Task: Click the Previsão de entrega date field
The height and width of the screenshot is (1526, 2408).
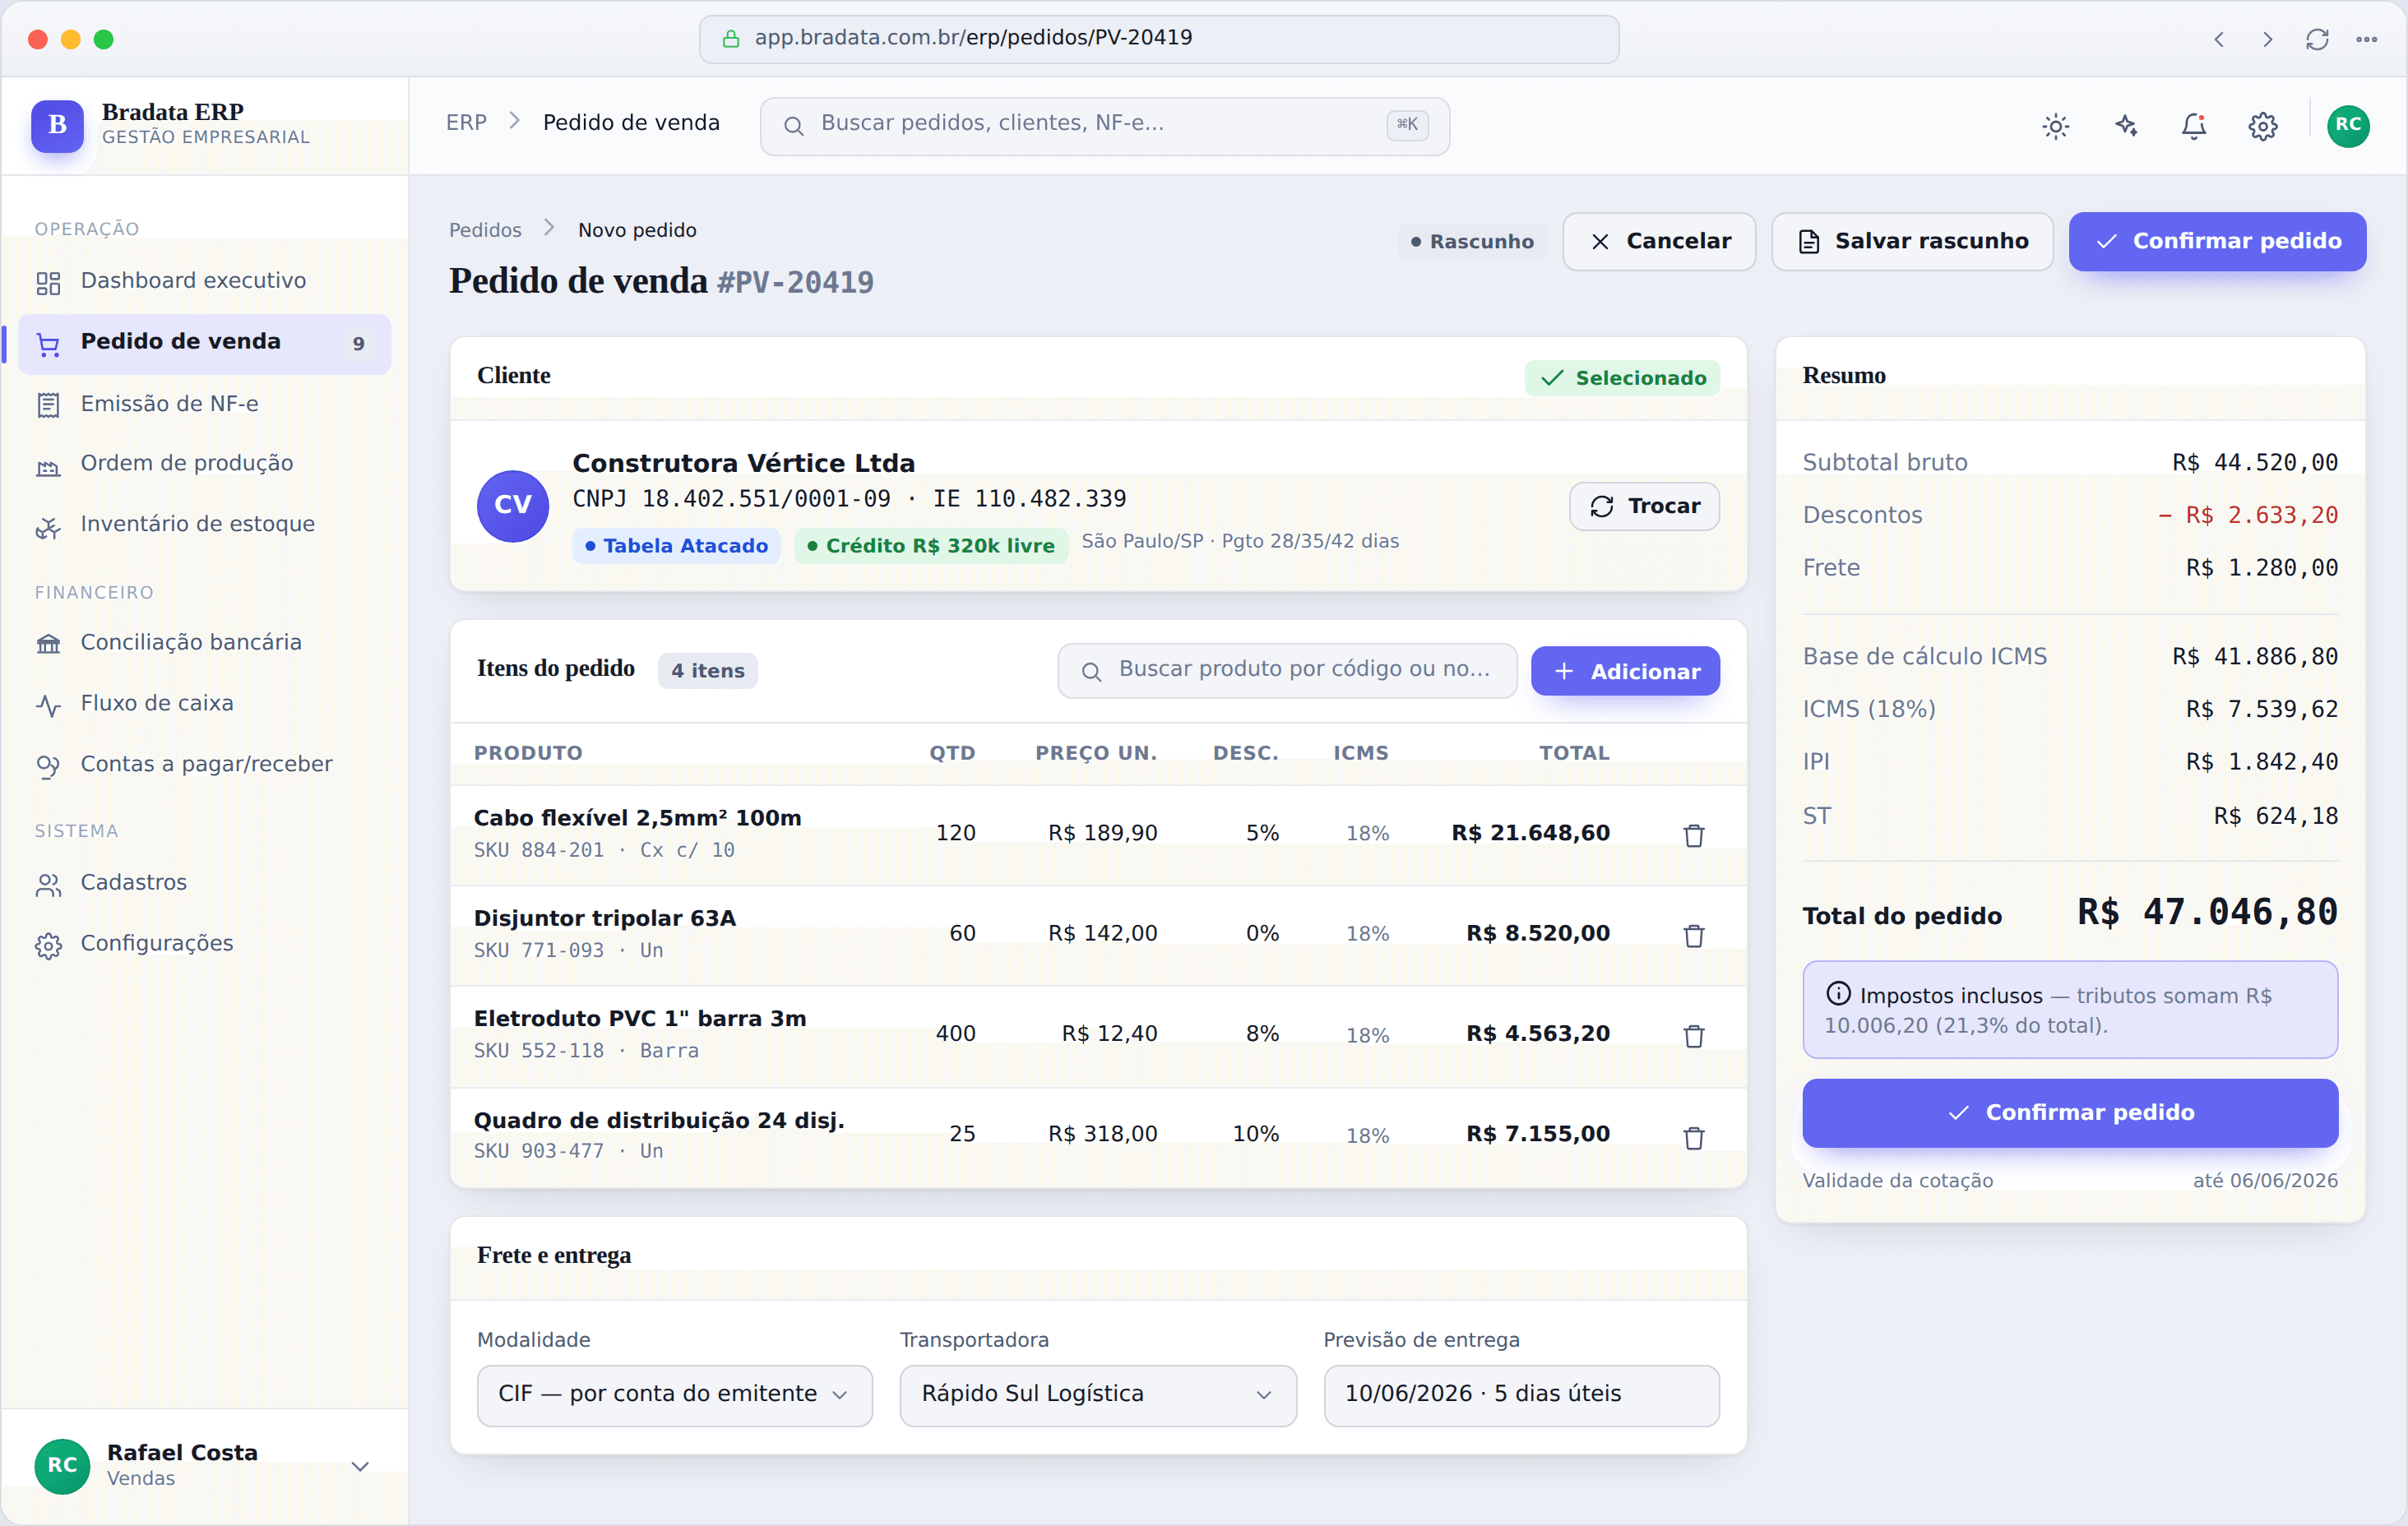Action: (1521, 1395)
